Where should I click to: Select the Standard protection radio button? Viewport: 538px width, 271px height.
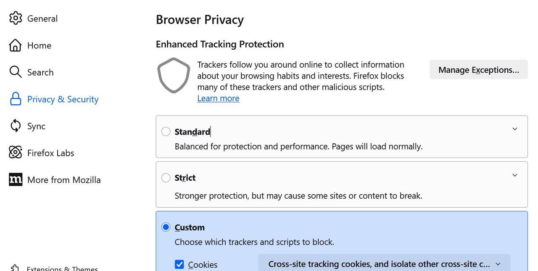(x=166, y=132)
